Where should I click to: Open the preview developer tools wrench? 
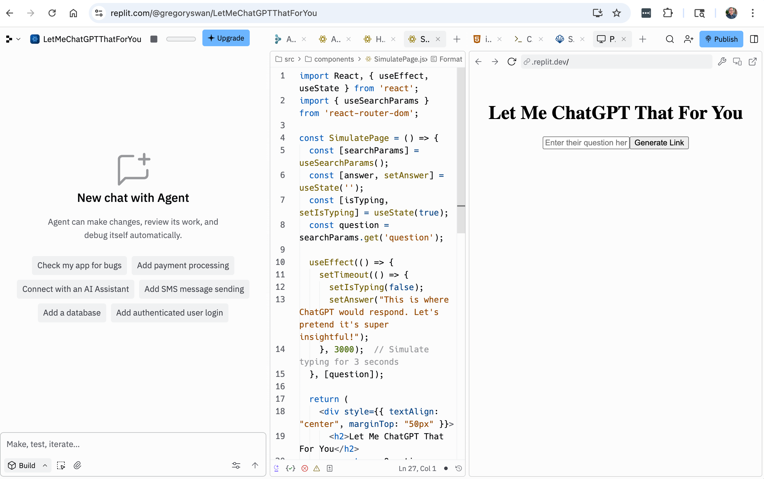click(722, 62)
